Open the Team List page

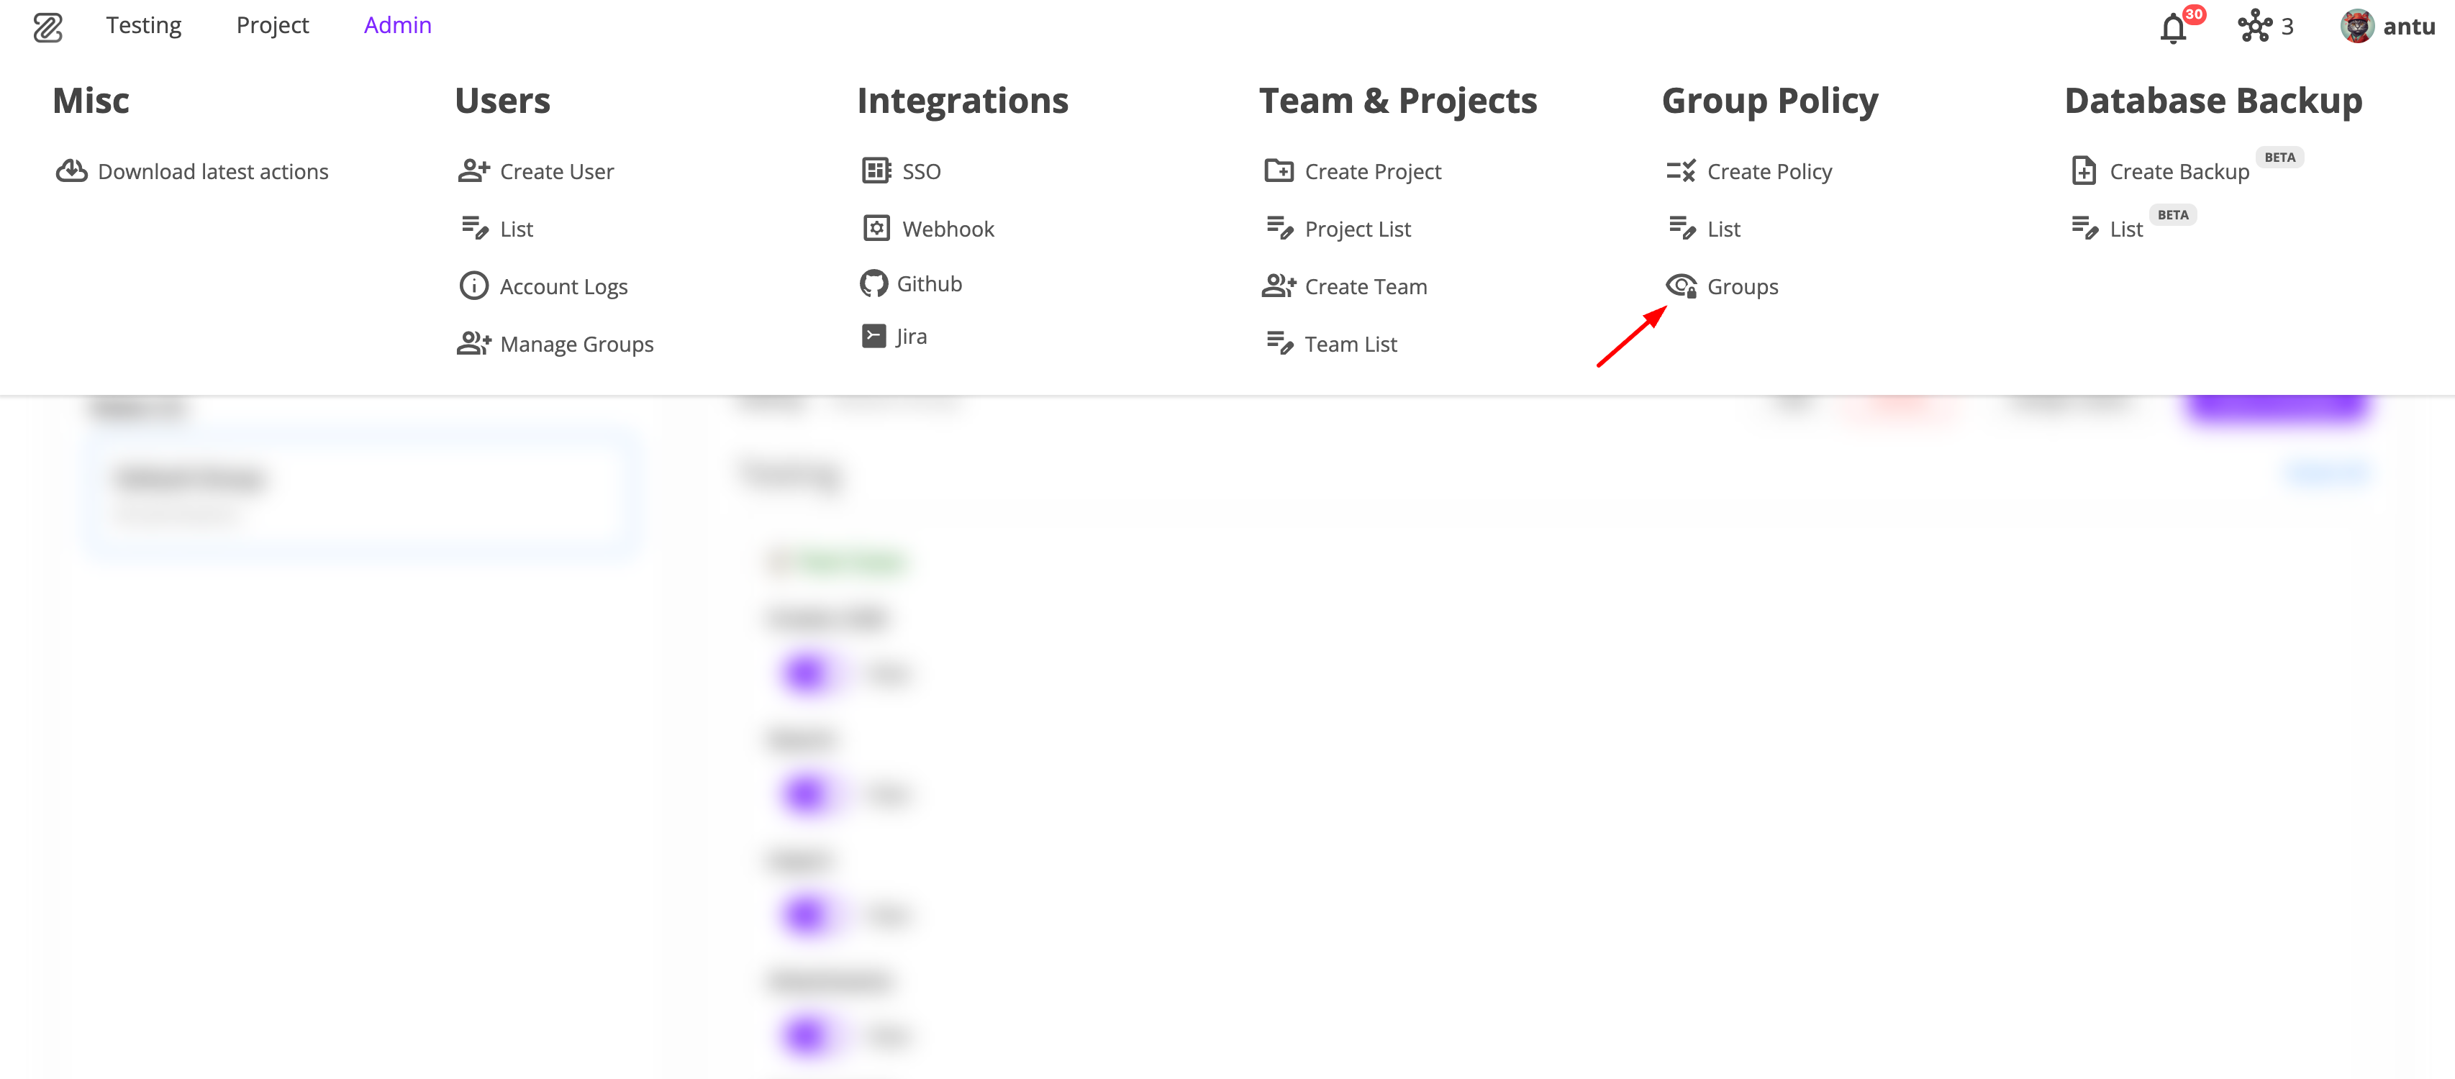(x=1351, y=344)
